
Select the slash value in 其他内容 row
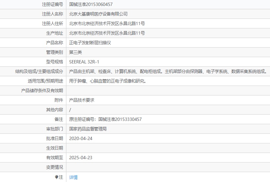click(70, 110)
